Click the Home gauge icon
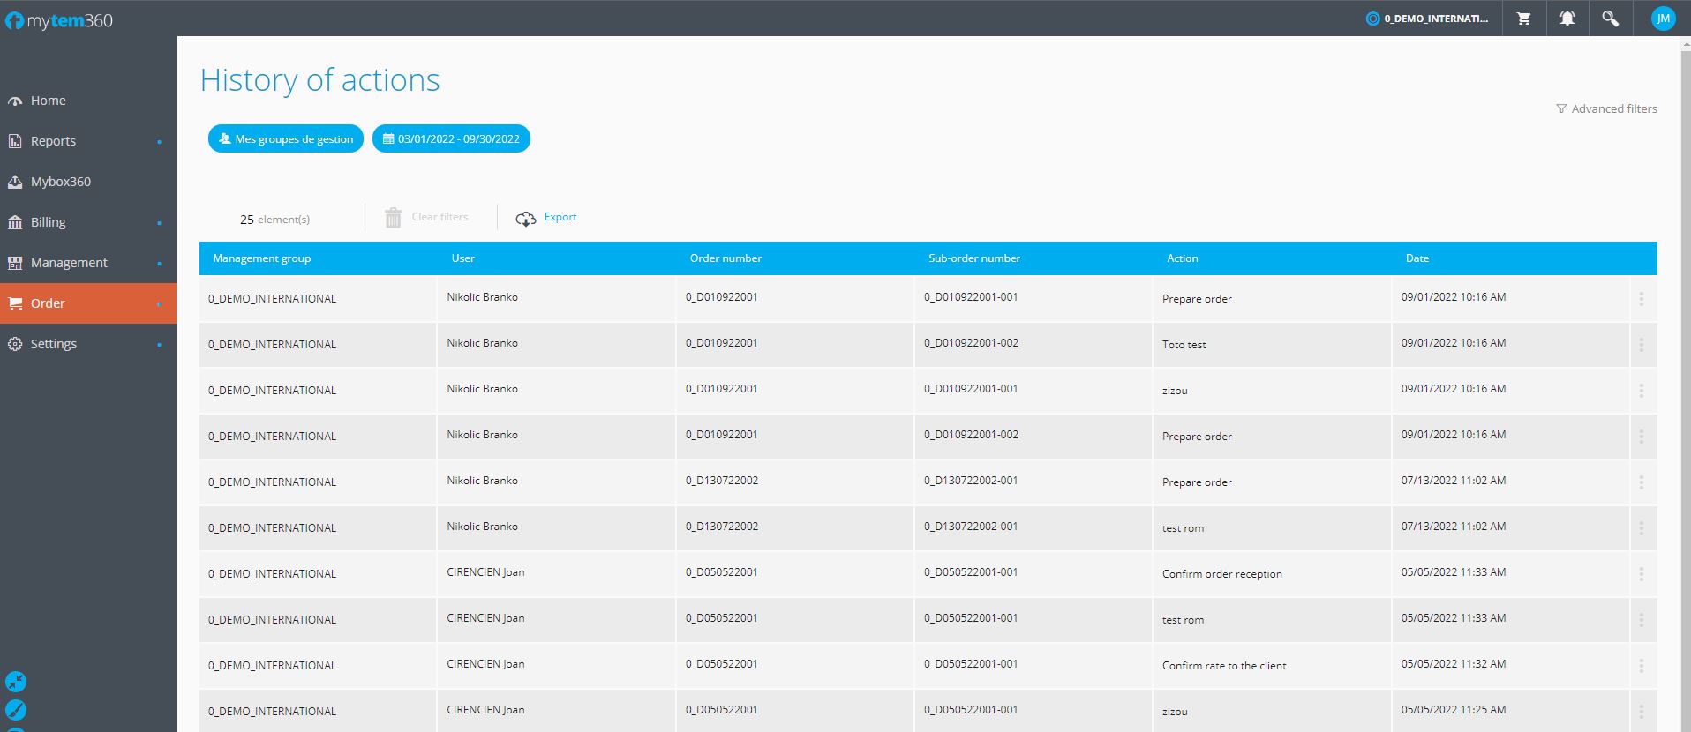Viewport: 1691px width, 732px height. 15,101
